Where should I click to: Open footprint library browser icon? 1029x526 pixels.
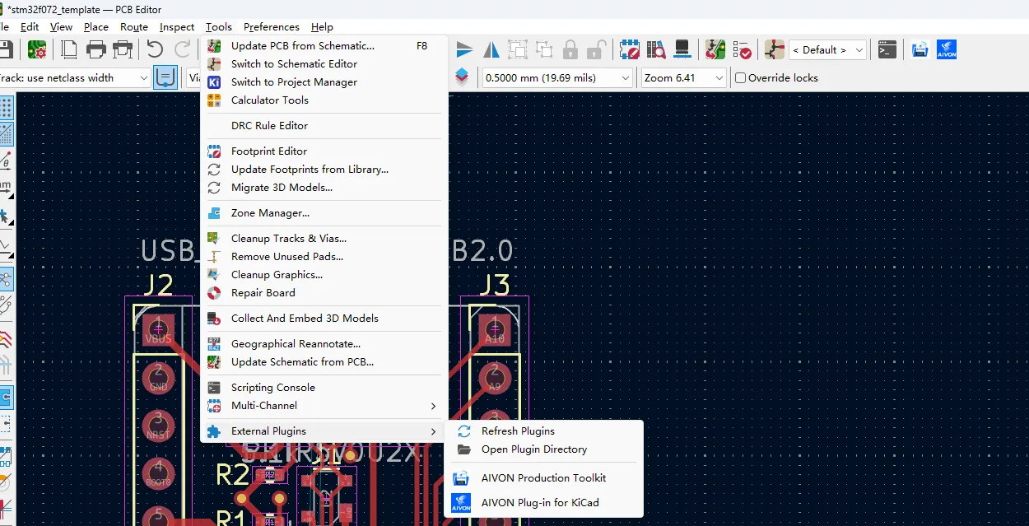pyautogui.click(x=656, y=49)
